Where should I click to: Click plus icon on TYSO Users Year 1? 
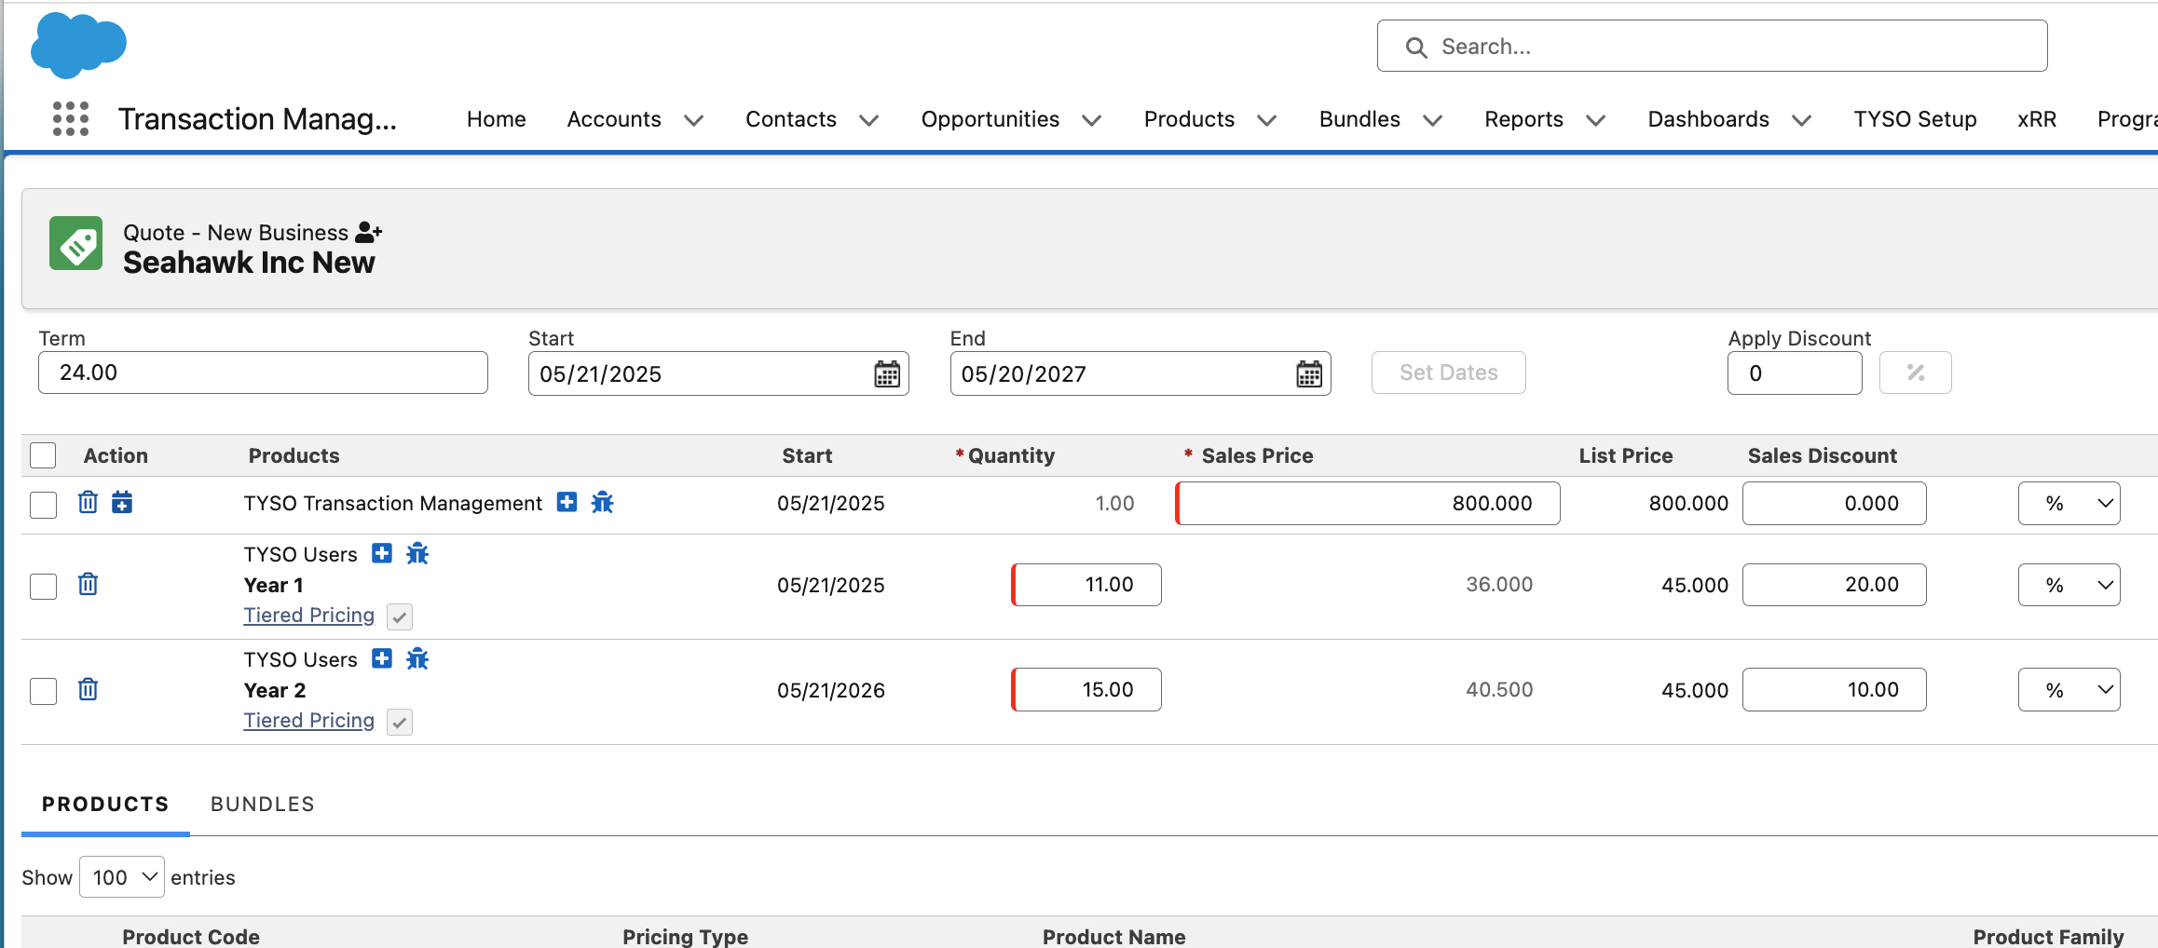382,553
